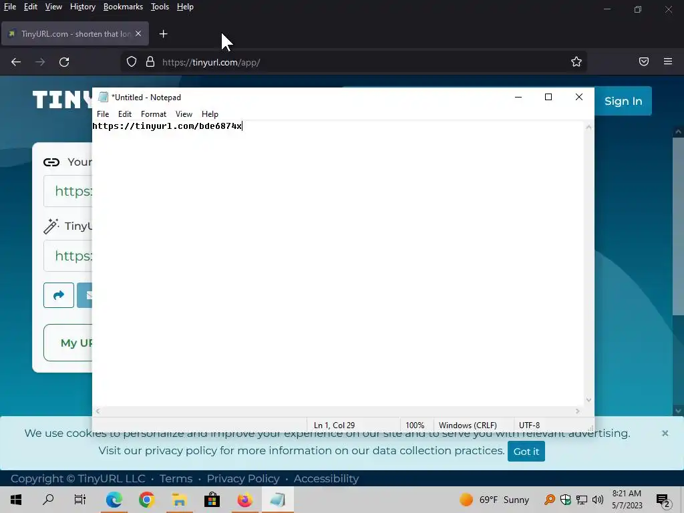Switch to Firefox on taskbar

click(244, 500)
